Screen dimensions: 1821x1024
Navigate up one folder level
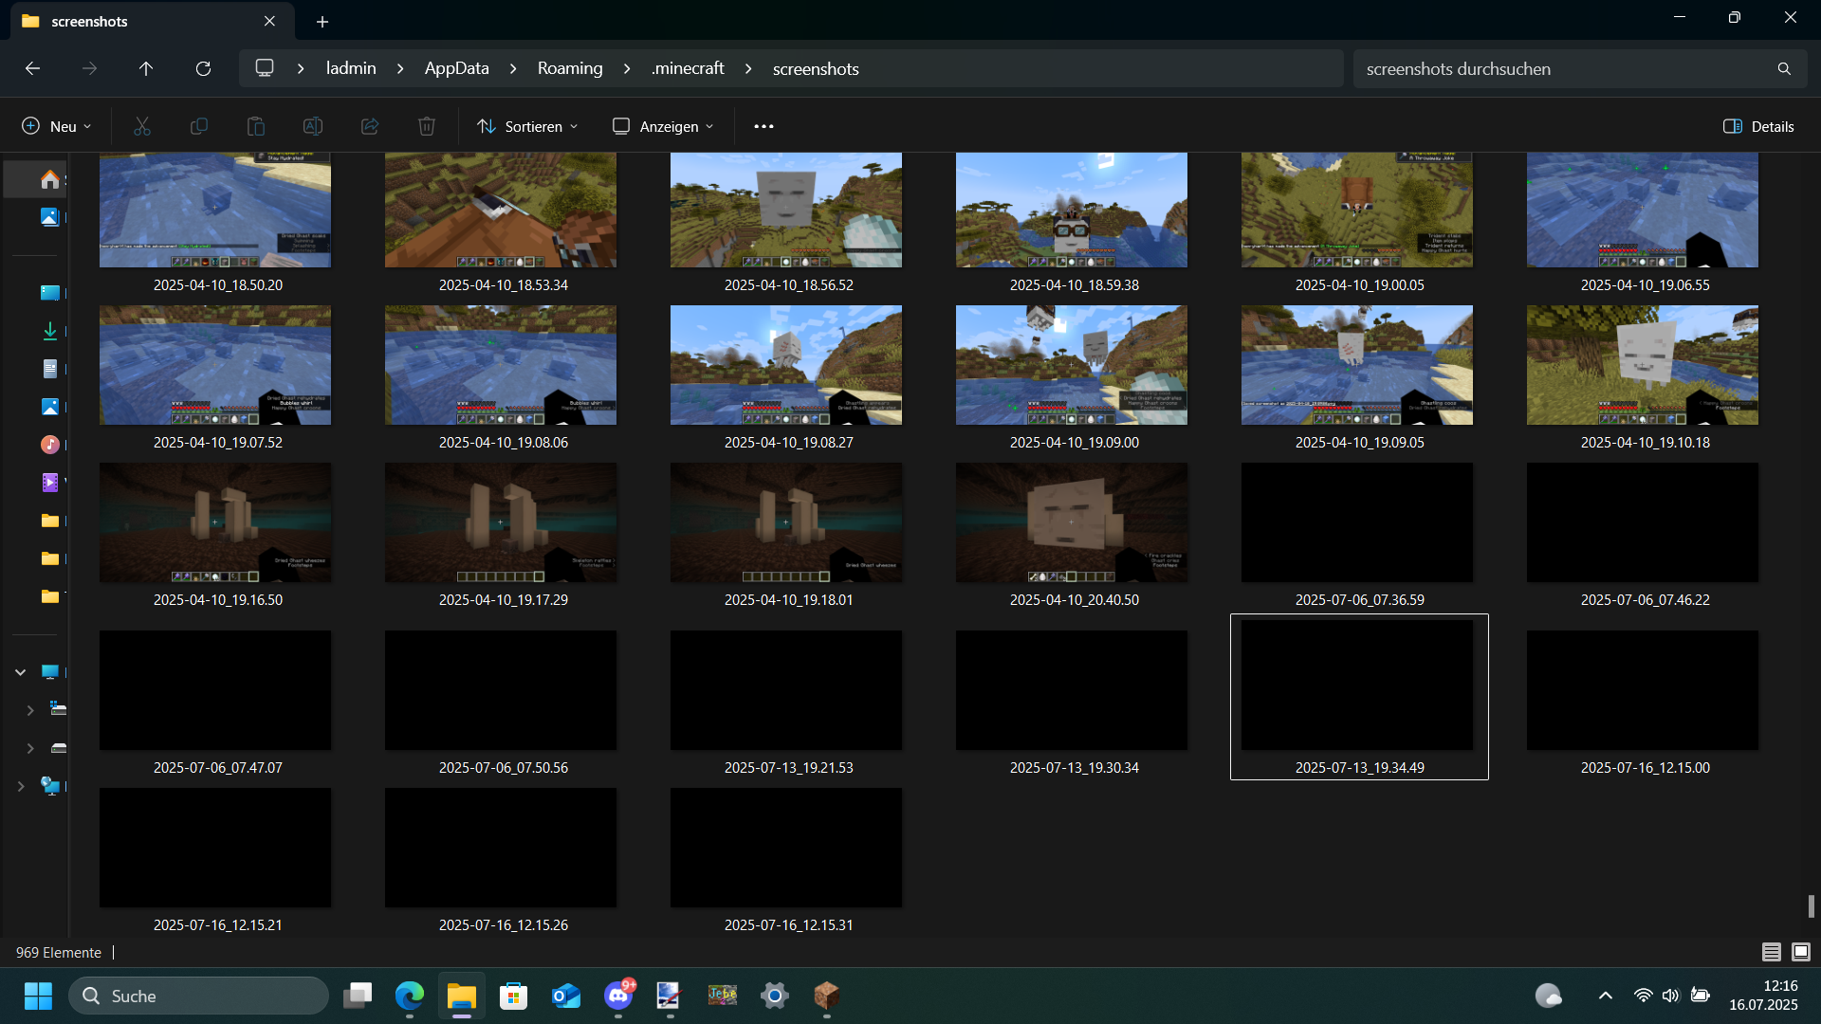click(x=146, y=68)
